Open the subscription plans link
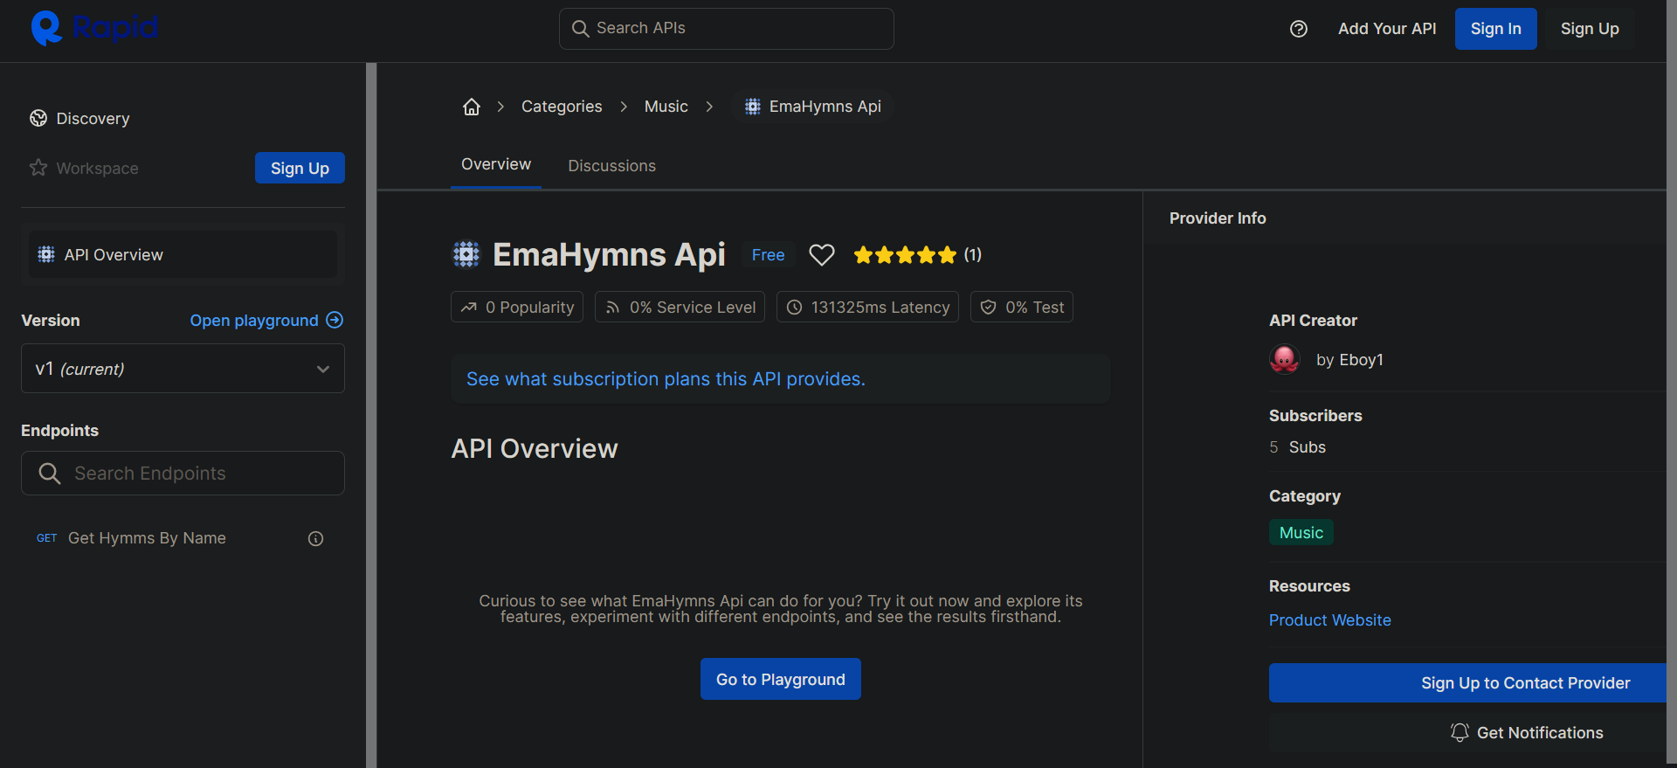 [x=666, y=379]
